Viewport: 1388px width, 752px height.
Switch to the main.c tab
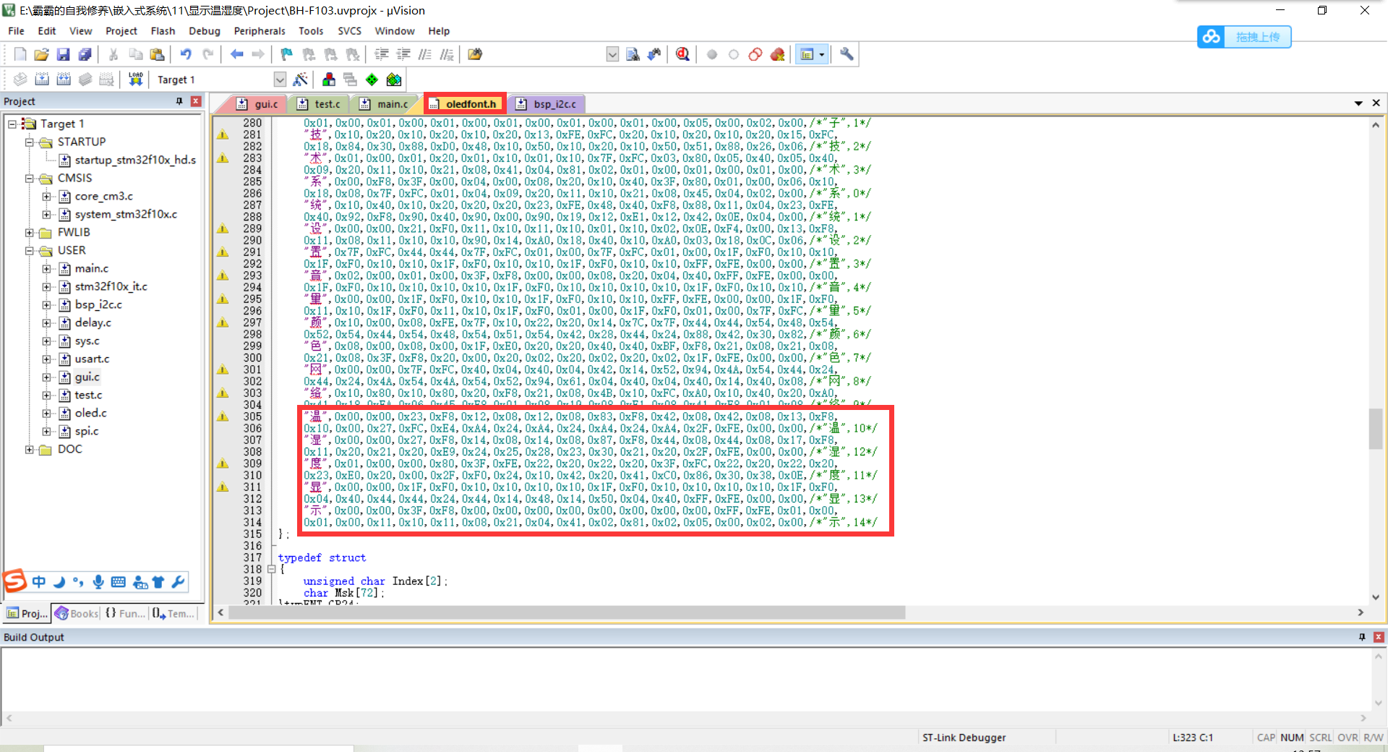[x=385, y=104]
